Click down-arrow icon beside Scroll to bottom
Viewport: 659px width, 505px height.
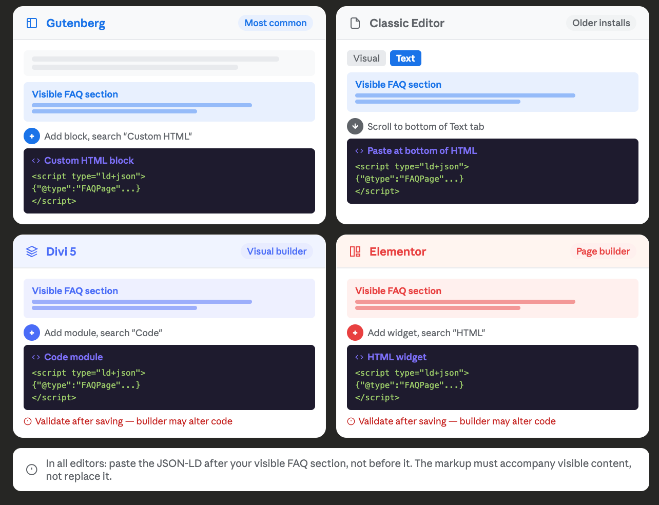click(x=355, y=126)
